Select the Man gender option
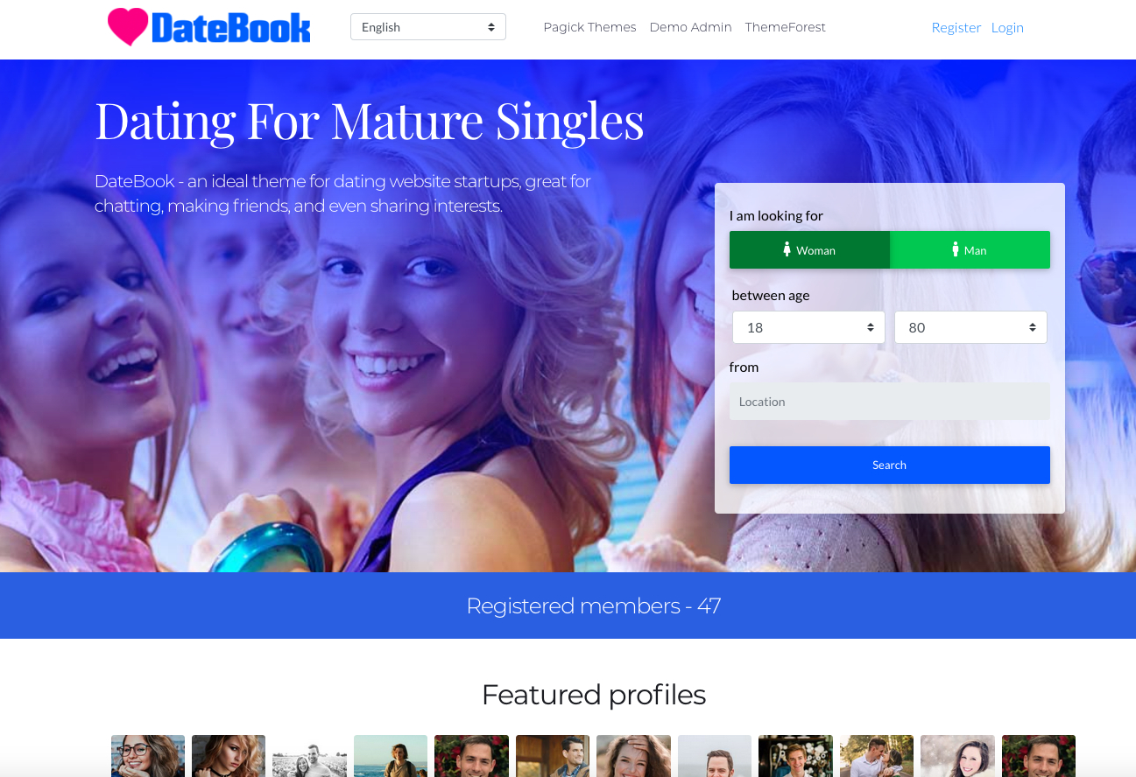 click(x=970, y=249)
